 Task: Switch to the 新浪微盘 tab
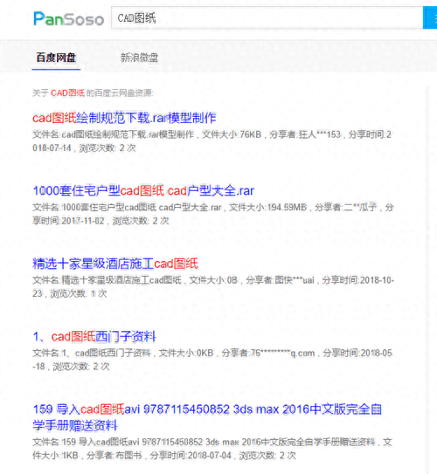tap(139, 58)
